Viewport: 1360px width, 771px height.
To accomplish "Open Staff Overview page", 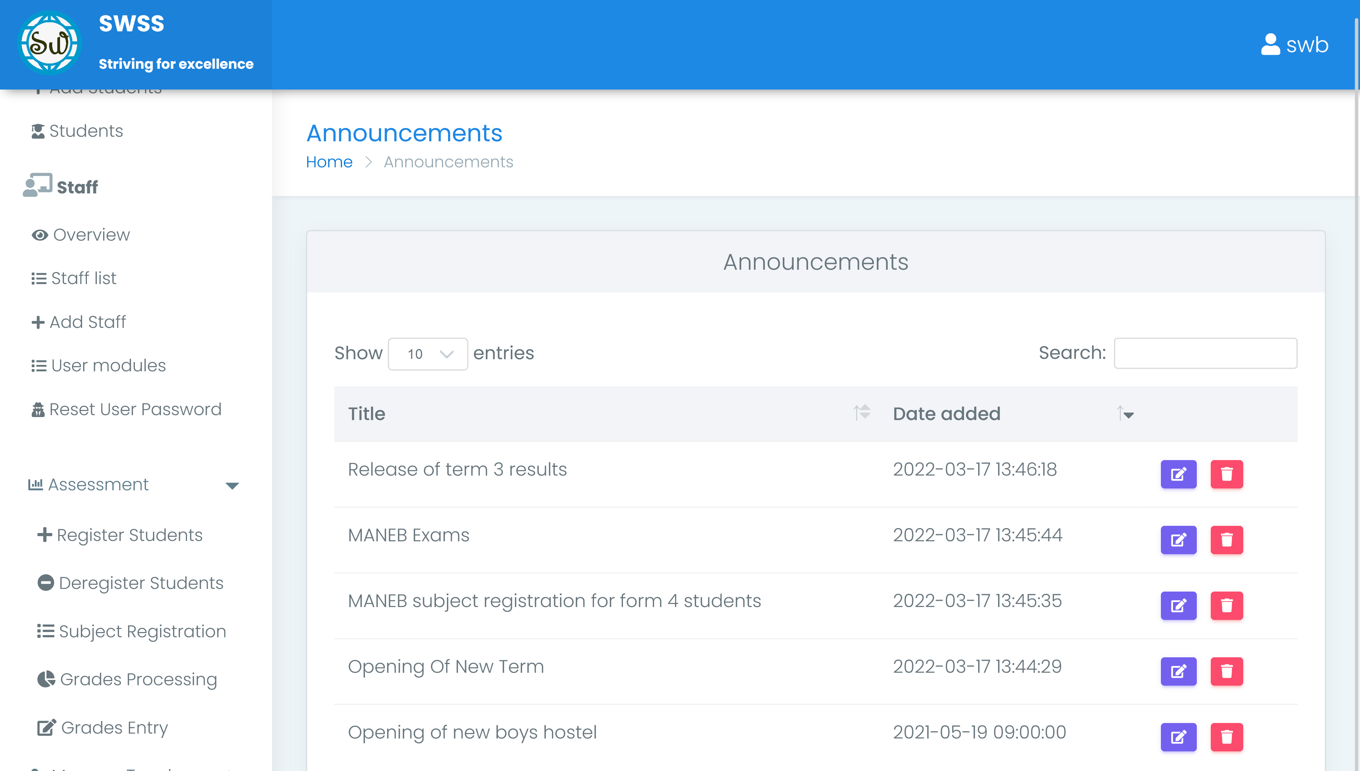I will coord(91,235).
